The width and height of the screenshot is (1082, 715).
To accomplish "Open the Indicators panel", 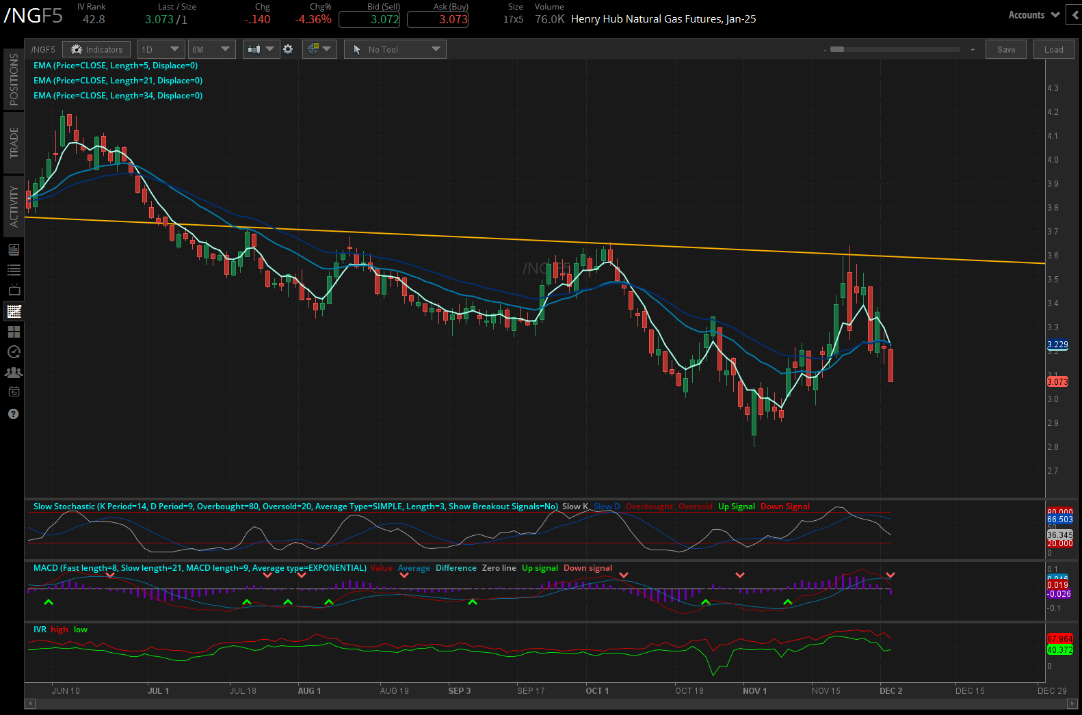I will [96, 49].
